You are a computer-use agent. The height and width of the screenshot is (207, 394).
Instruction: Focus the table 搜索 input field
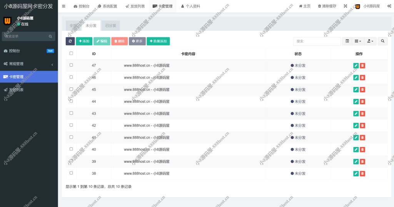(317, 41)
